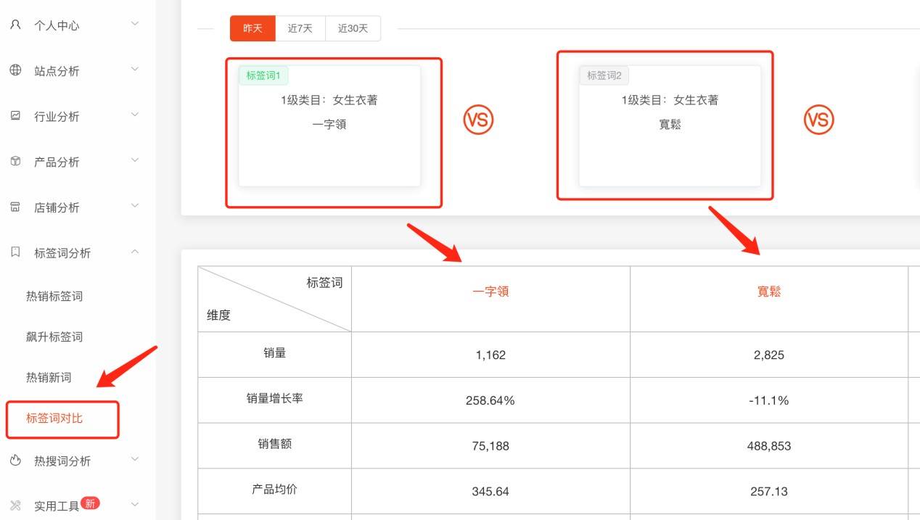Click the 销售额 value 75,188

pyautogui.click(x=490, y=446)
